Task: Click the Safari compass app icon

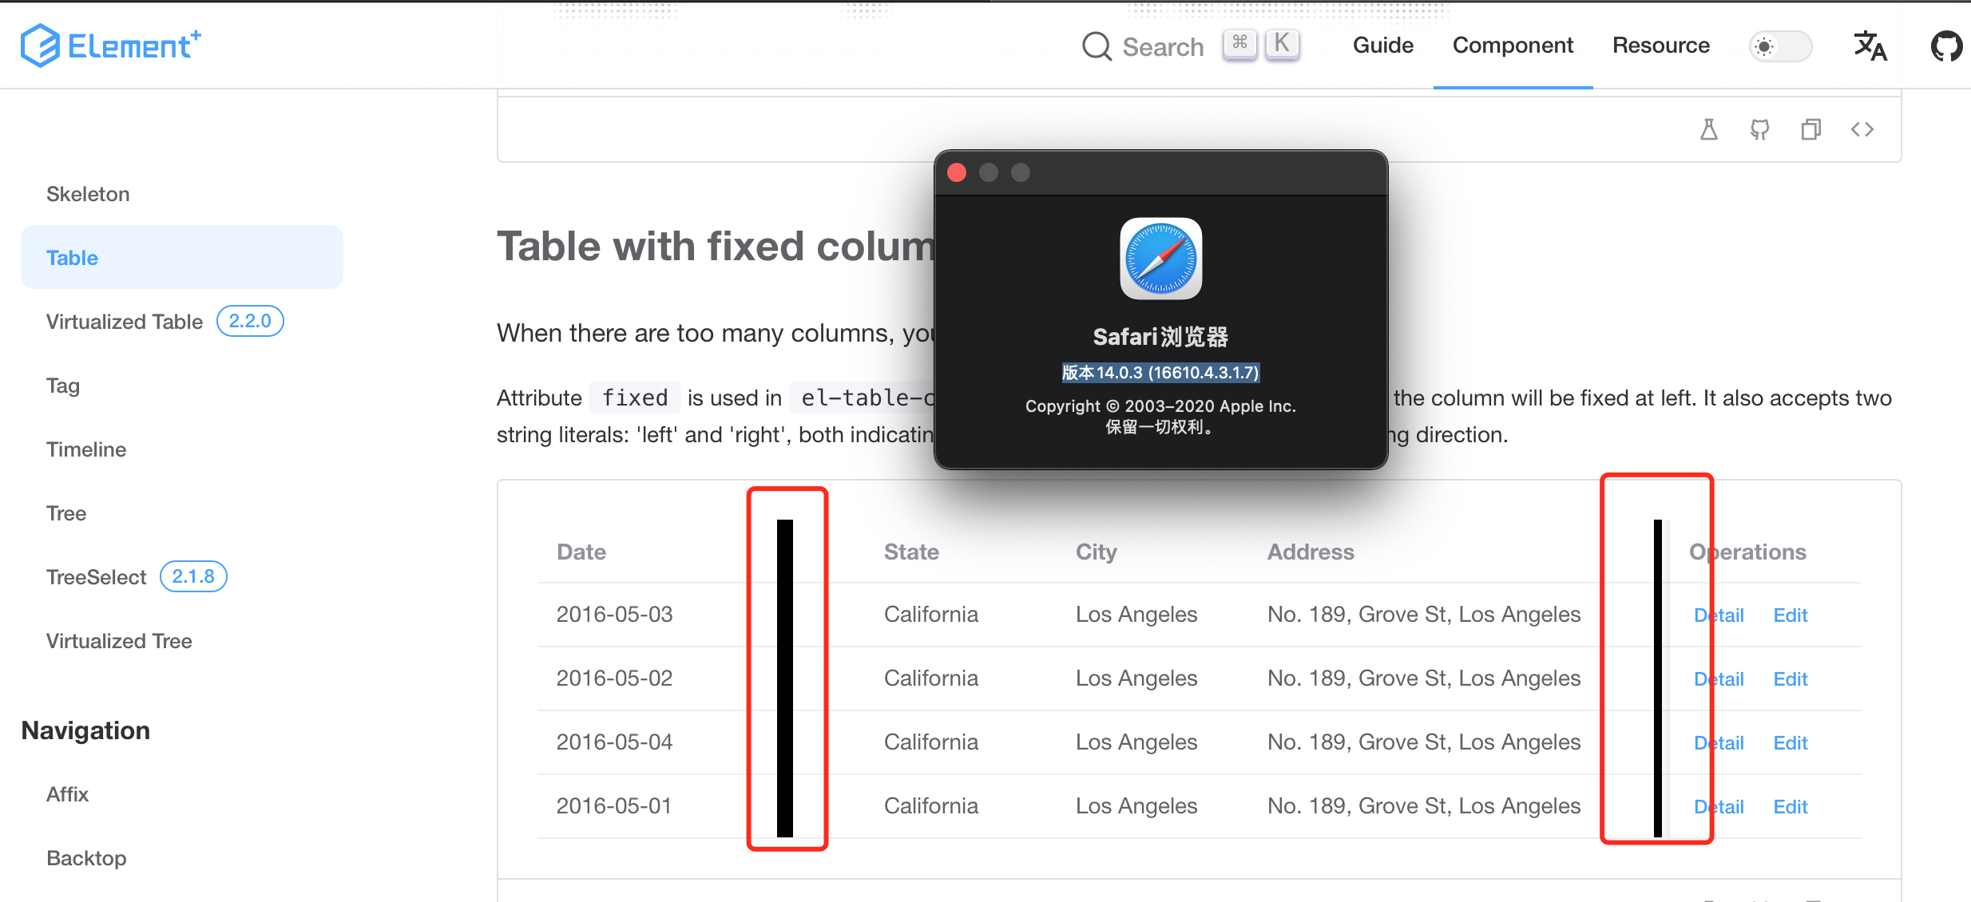Action: point(1160,259)
